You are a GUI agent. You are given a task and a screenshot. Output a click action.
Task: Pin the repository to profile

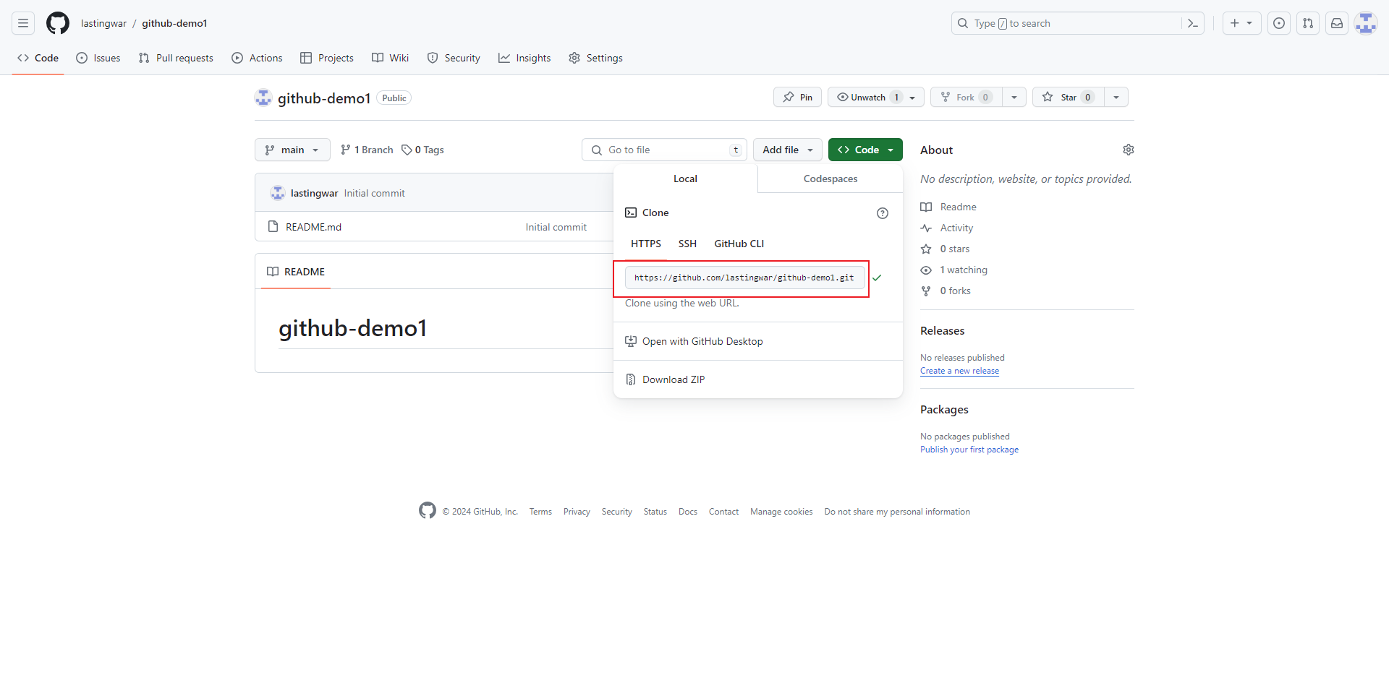[797, 98]
